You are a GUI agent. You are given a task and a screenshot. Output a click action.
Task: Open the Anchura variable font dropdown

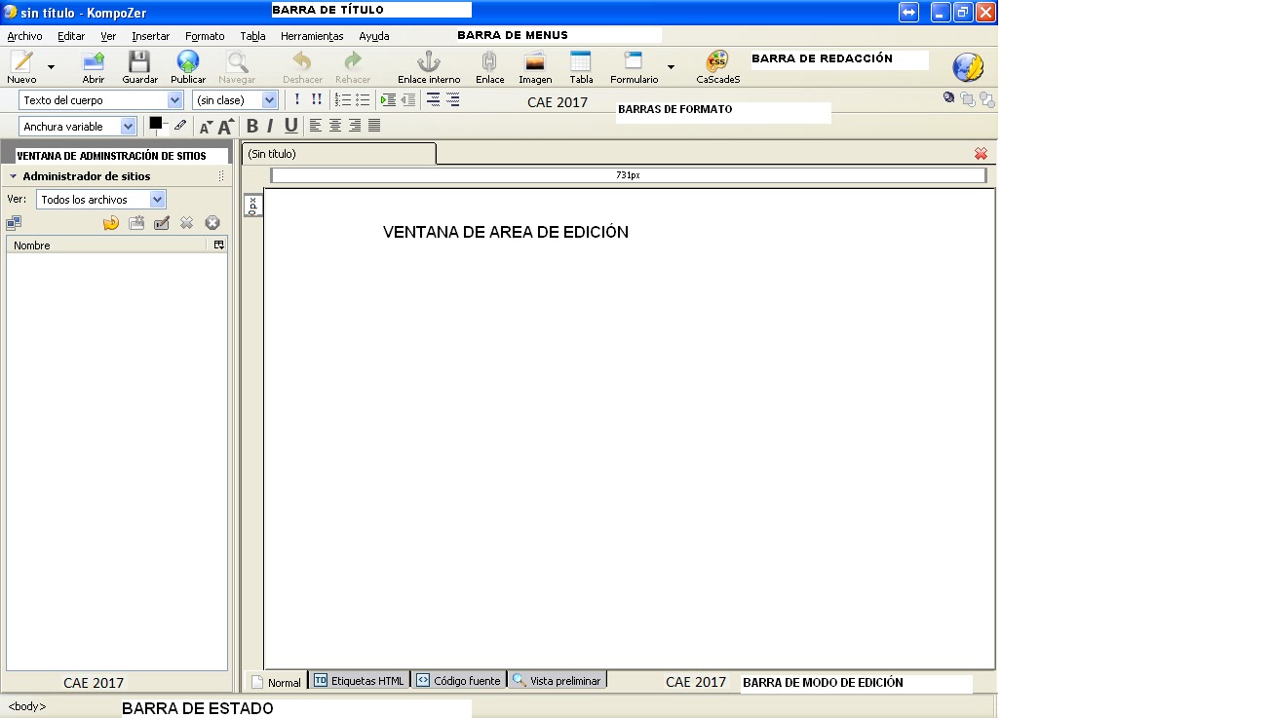coord(128,126)
